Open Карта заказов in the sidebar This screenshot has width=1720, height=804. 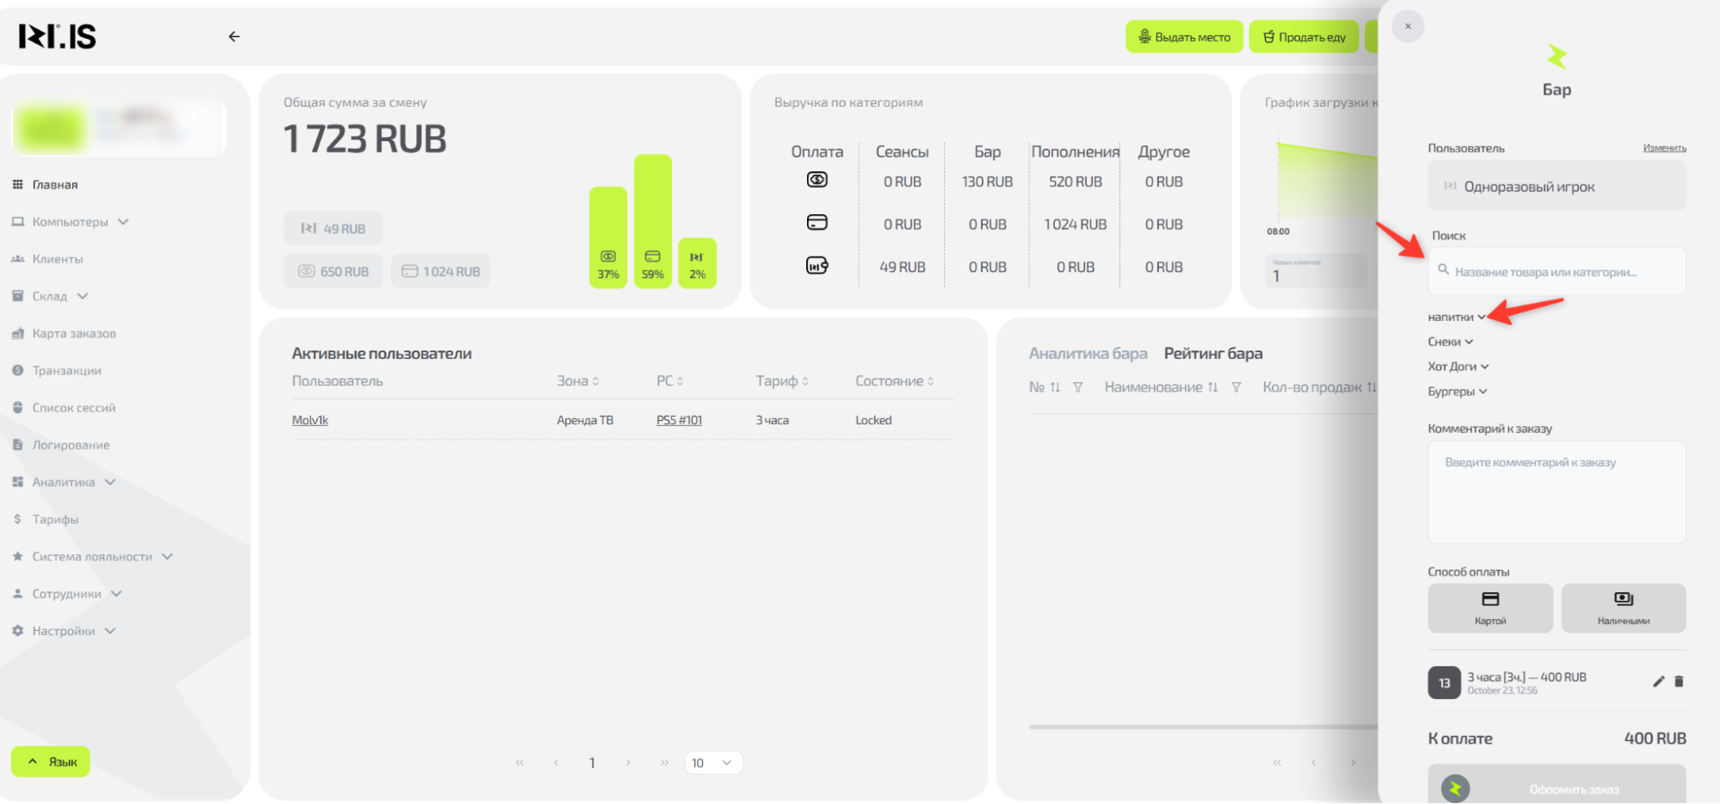[73, 333]
